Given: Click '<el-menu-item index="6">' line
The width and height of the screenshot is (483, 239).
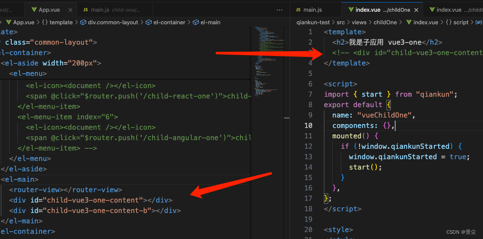Looking at the screenshot, I should [x=68, y=117].
